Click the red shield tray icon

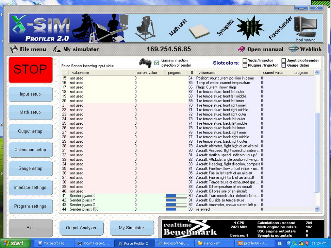tap(307, 243)
